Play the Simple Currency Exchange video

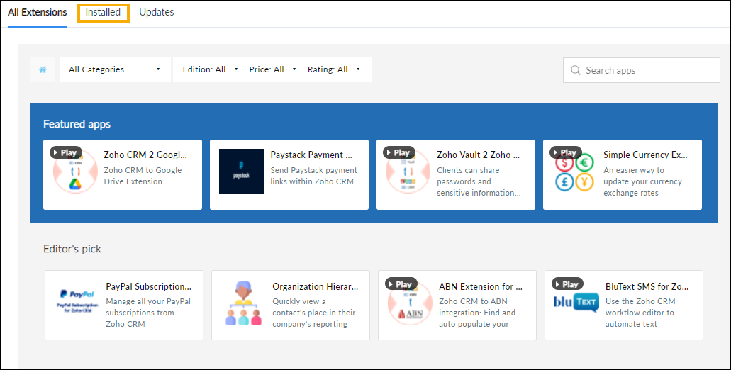click(566, 152)
